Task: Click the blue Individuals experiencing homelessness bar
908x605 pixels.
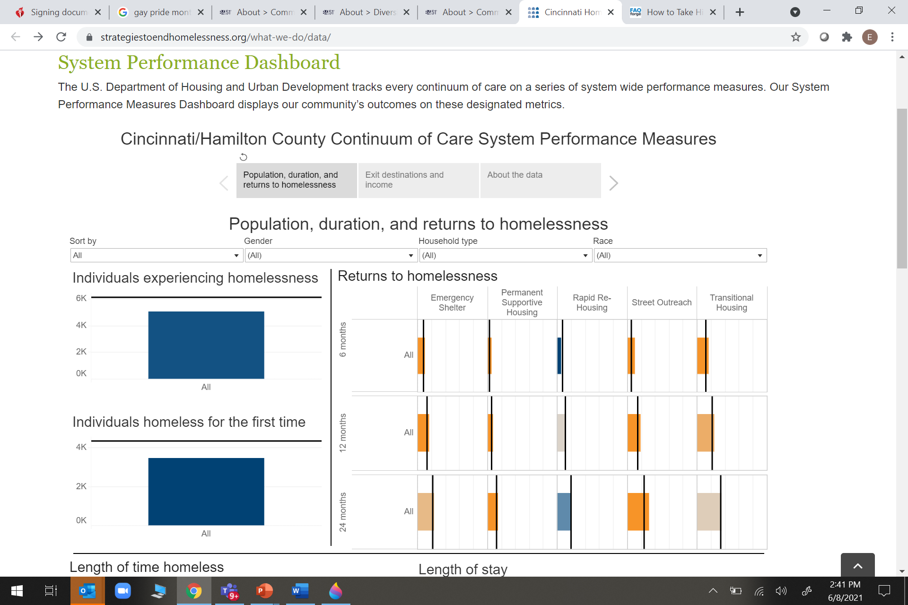Action: tap(206, 345)
